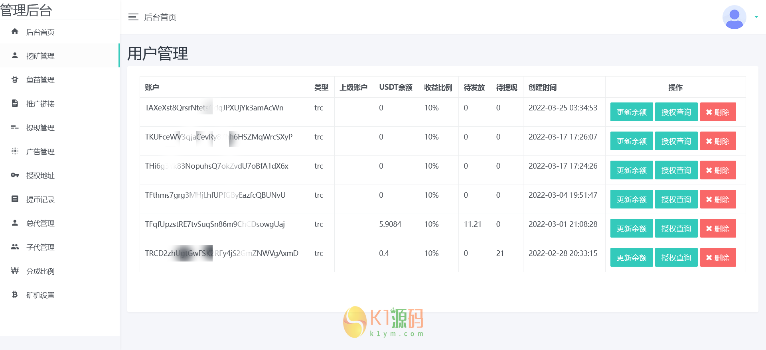This screenshot has width=766, height=350.
Task: Click 授权查询 for the TFqfUpzstRE account
Action: click(x=676, y=228)
